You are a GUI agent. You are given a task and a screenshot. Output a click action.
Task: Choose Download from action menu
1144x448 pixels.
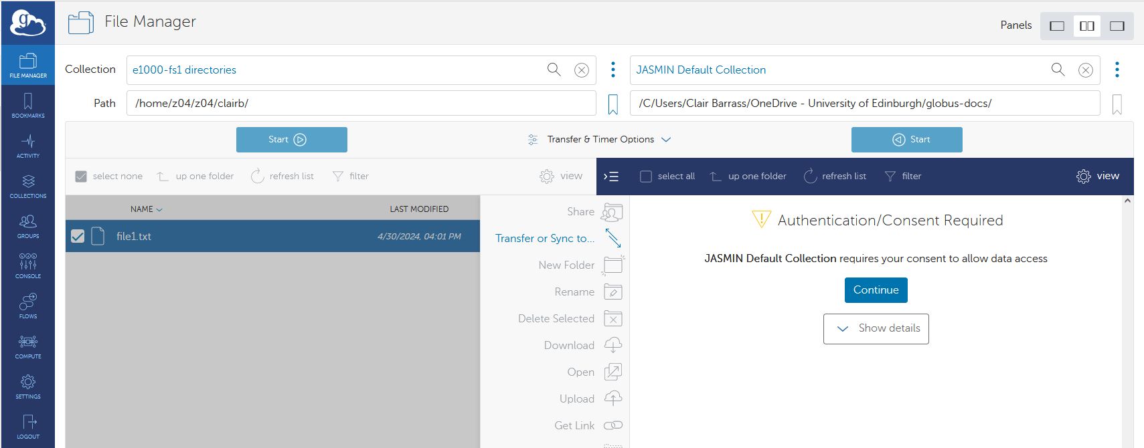tap(583, 346)
